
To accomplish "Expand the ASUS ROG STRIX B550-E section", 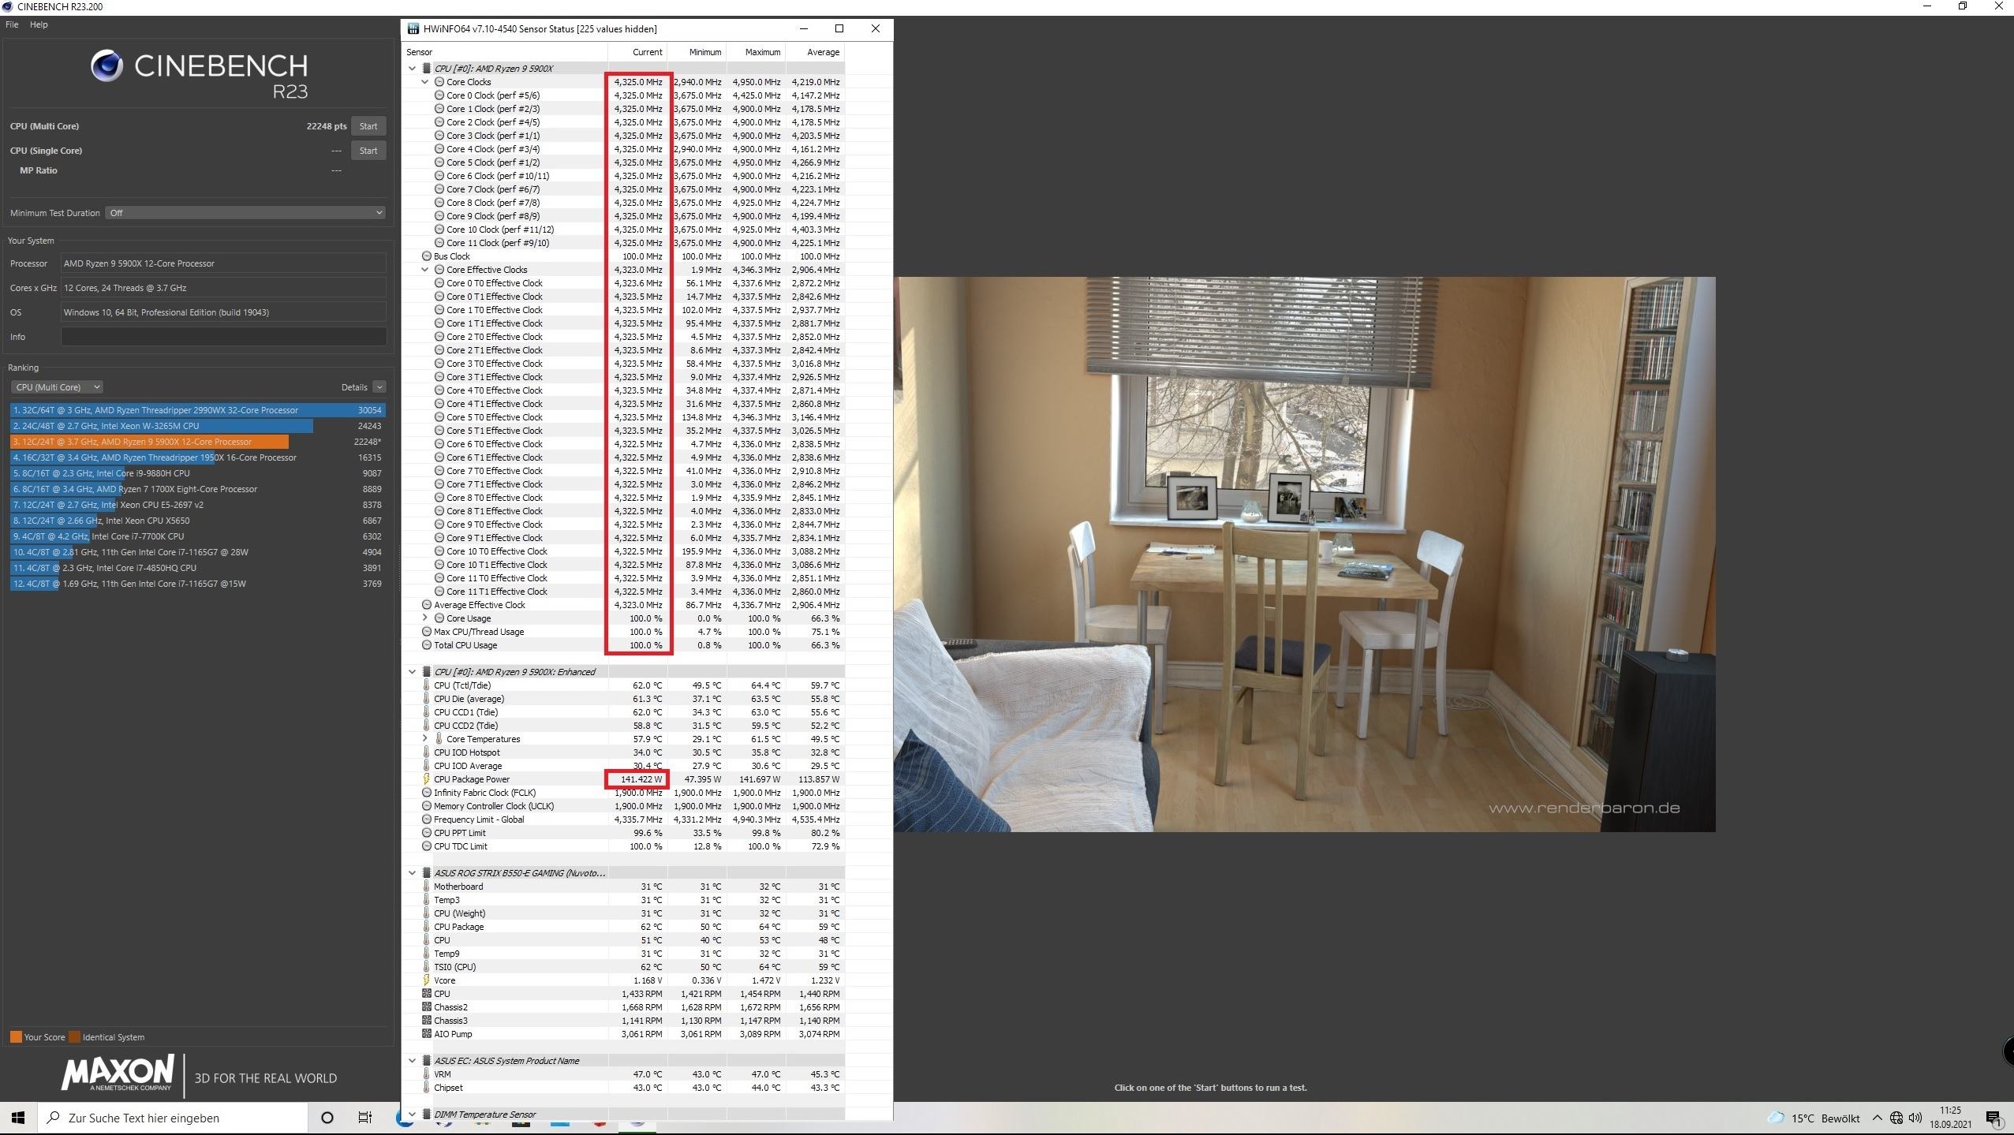I will click(x=413, y=872).
